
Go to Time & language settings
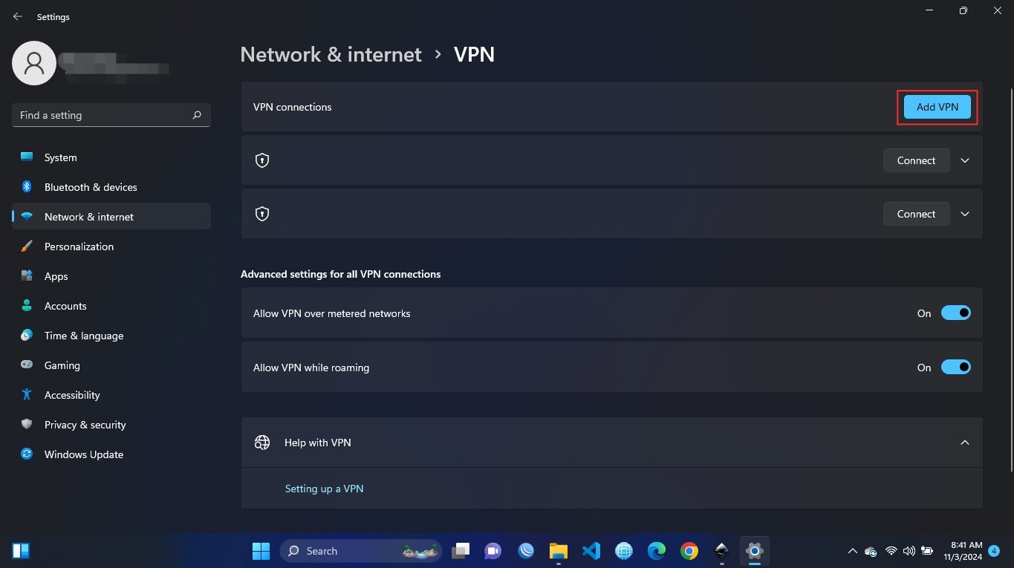click(x=84, y=336)
